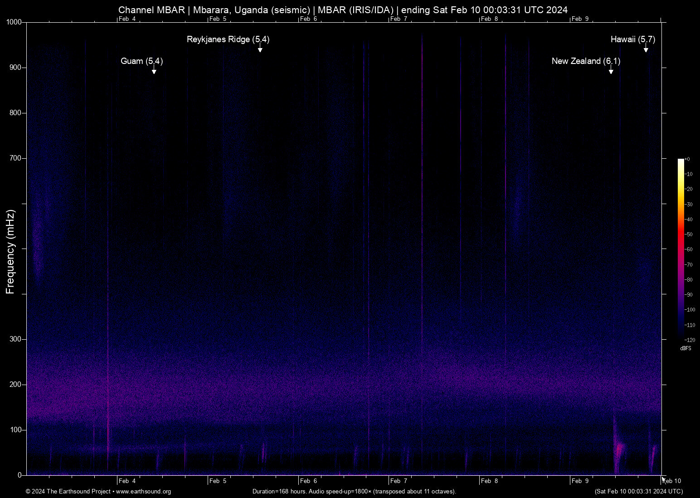Click the Reykjanes Ridge (5.4) annotation text
The height and width of the screenshot is (498, 700).
click(x=228, y=39)
